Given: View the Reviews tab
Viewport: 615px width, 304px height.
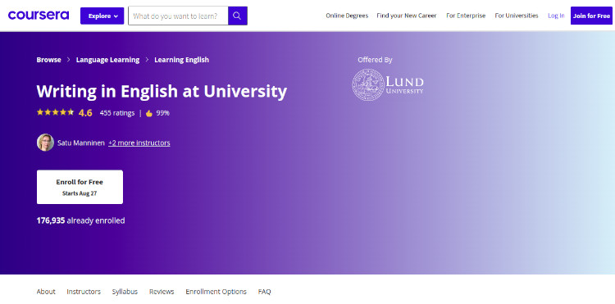Looking at the screenshot, I should tap(162, 292).
